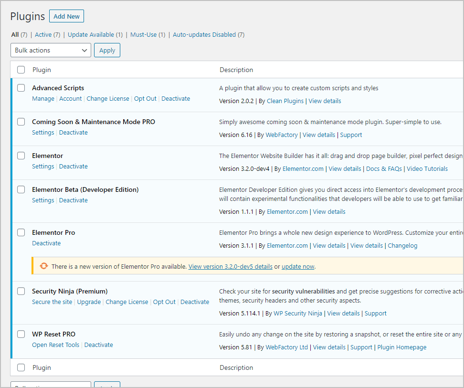The width and height of the screenshot is (464, 388).
Task: Deactivate the Elementor plugin
Action: point(73,166)
